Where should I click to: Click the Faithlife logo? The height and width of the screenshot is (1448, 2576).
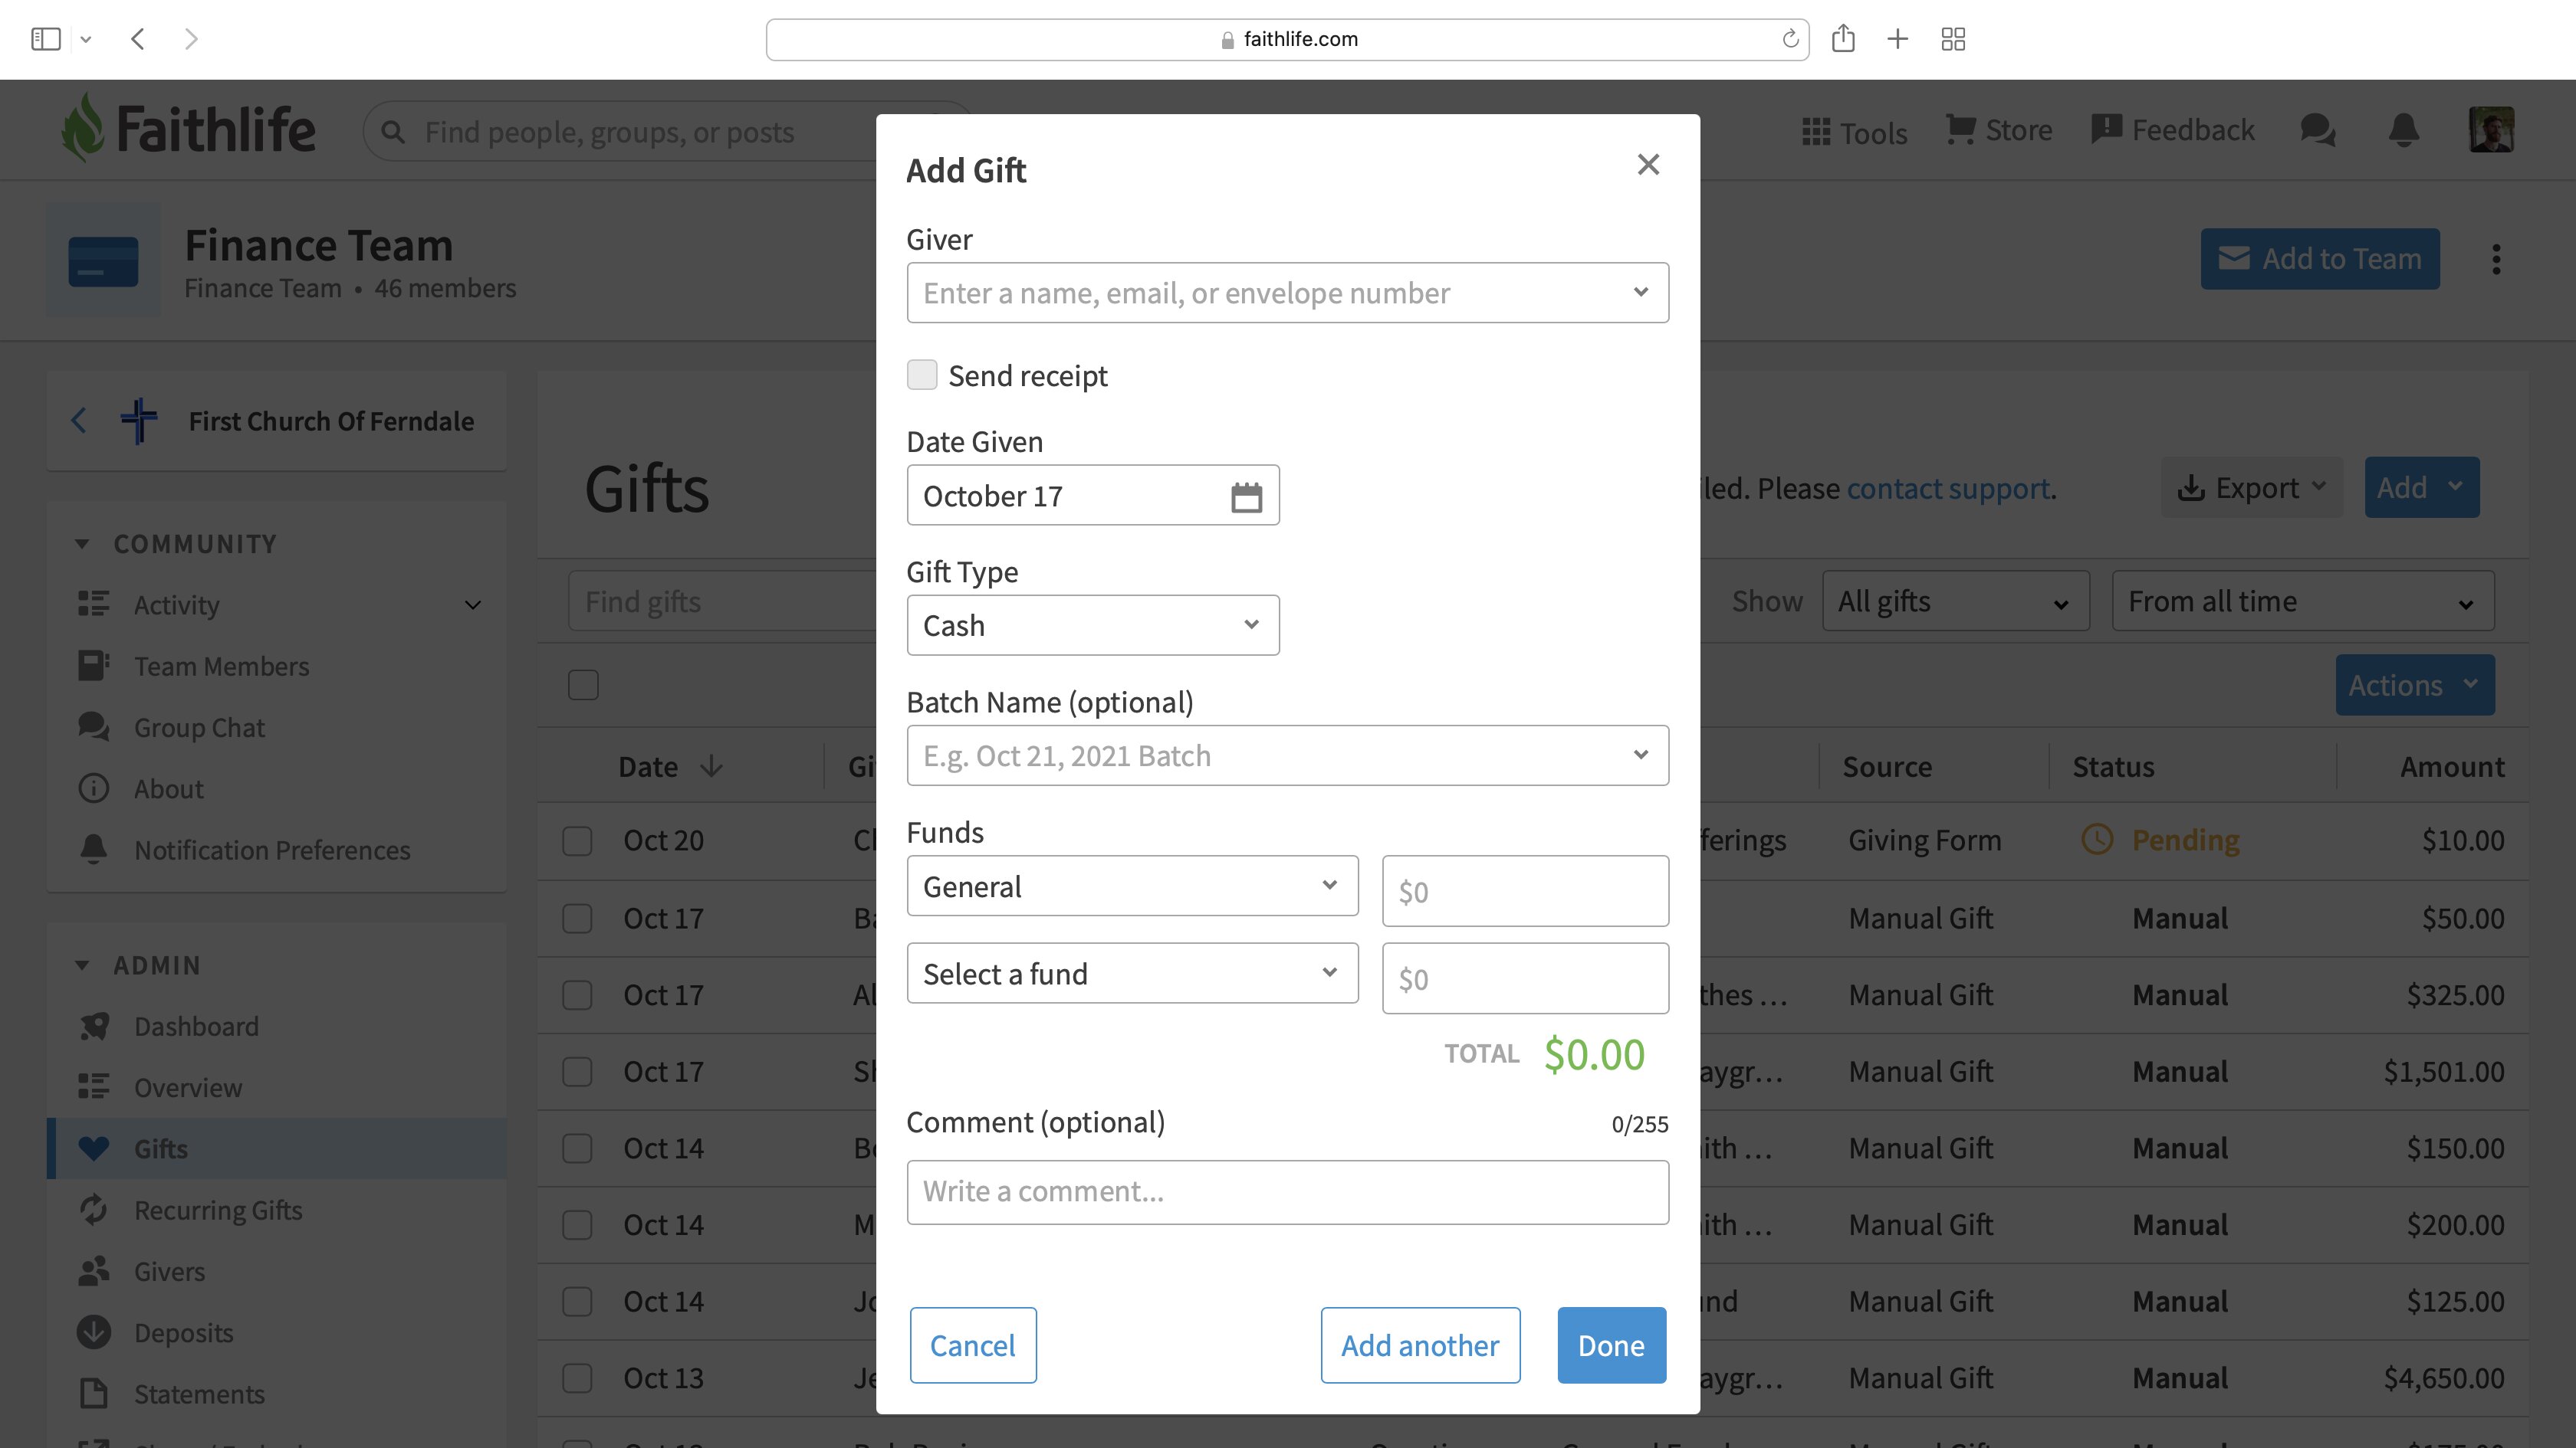point(188,130)
